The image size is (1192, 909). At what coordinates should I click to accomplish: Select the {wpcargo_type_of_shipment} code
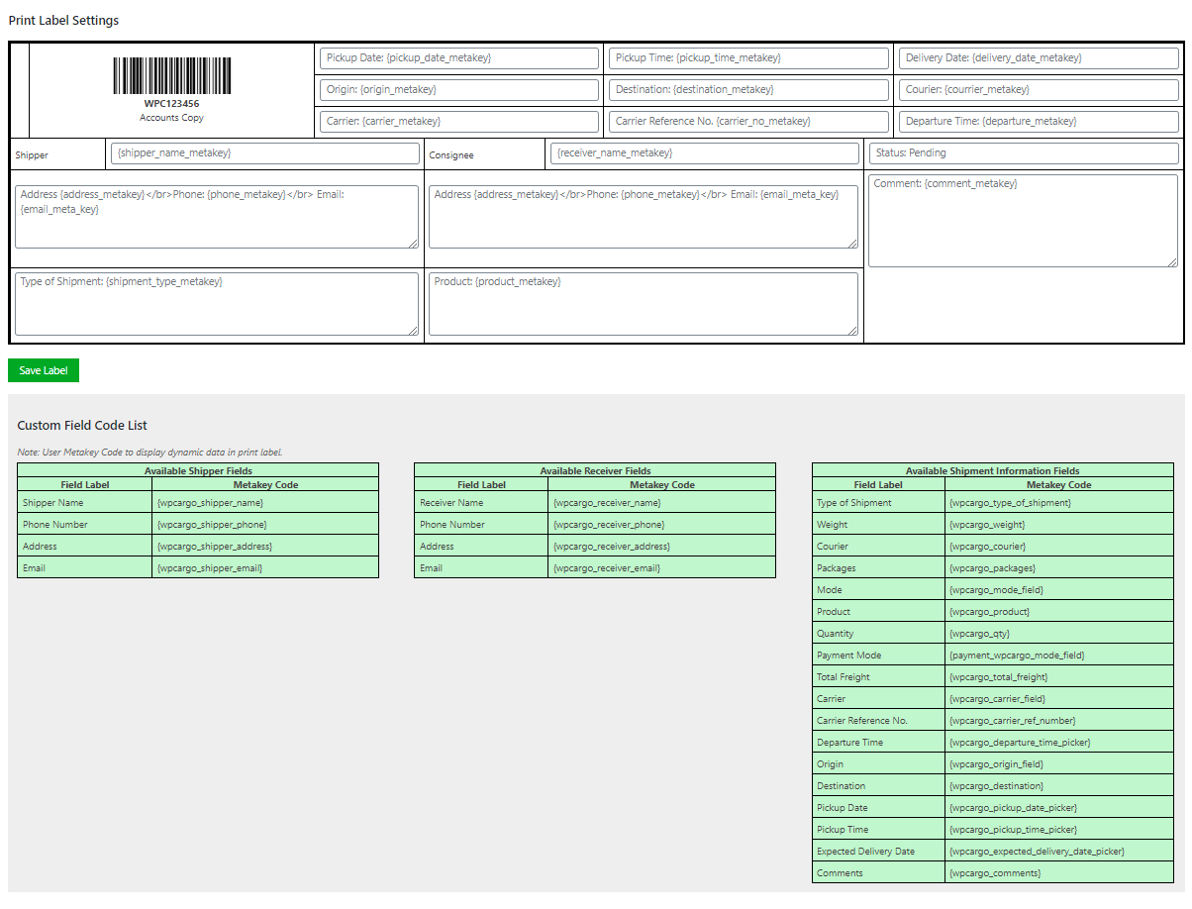pyautogui.click(x=1010, y=503)
